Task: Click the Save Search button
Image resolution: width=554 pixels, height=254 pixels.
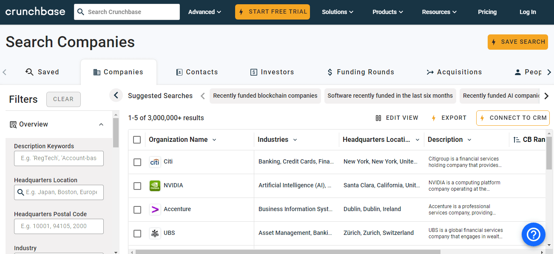Action: click(518, 42)
